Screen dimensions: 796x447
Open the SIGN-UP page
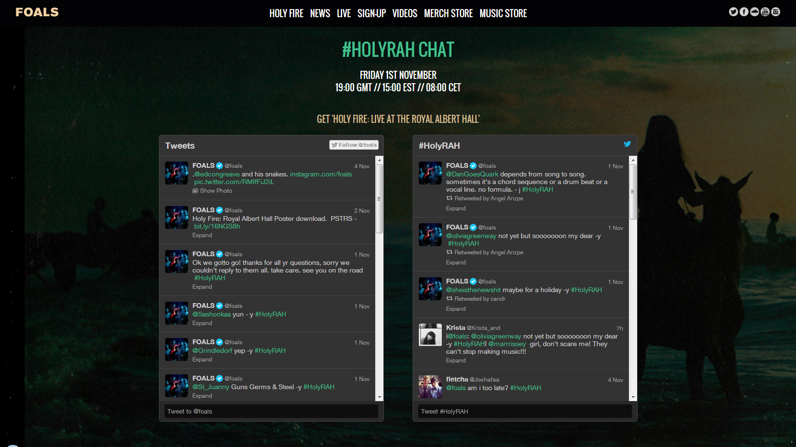[371, 13]
